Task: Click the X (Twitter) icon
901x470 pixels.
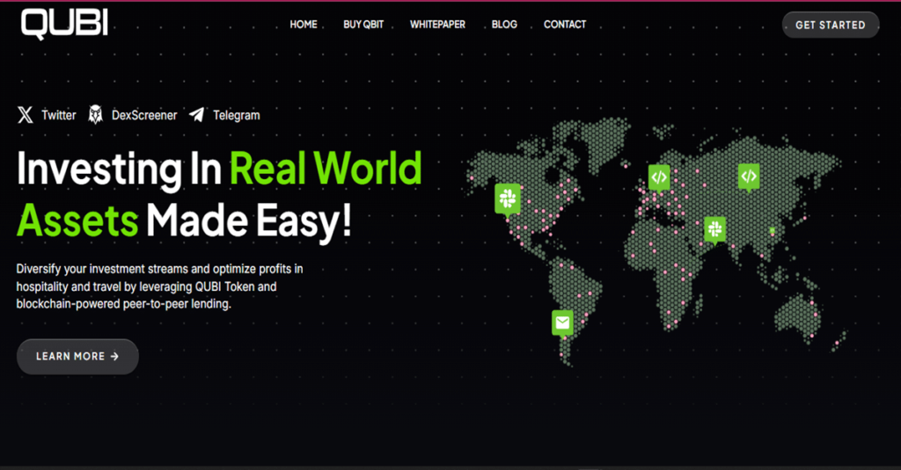Action: tap(26, 115)
